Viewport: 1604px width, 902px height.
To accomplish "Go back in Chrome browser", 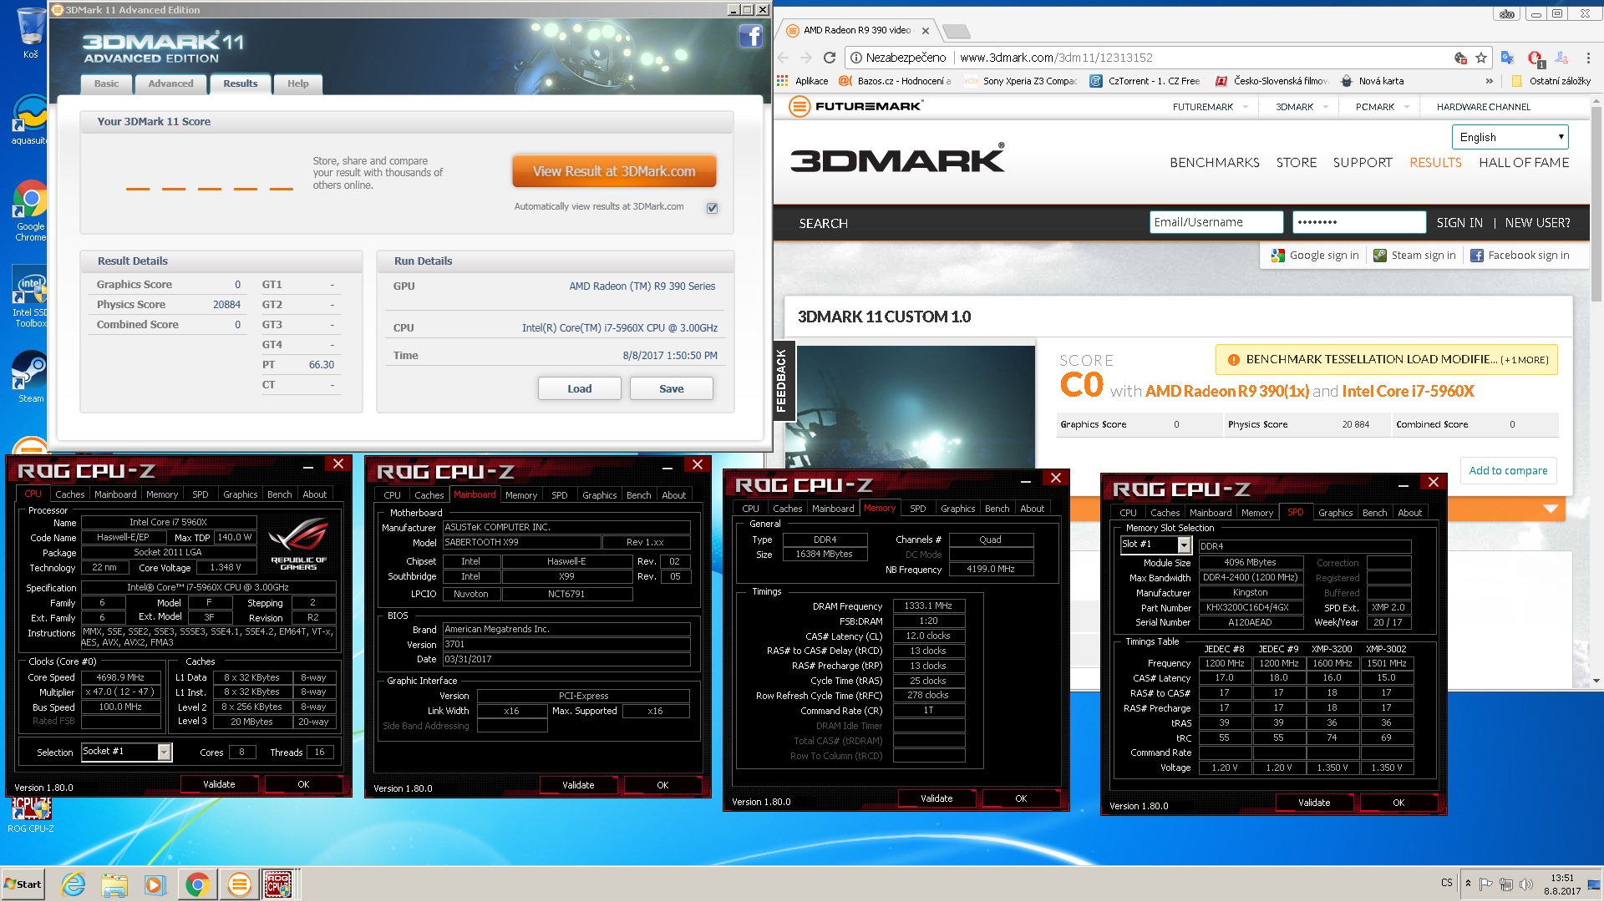I will 783,58.
